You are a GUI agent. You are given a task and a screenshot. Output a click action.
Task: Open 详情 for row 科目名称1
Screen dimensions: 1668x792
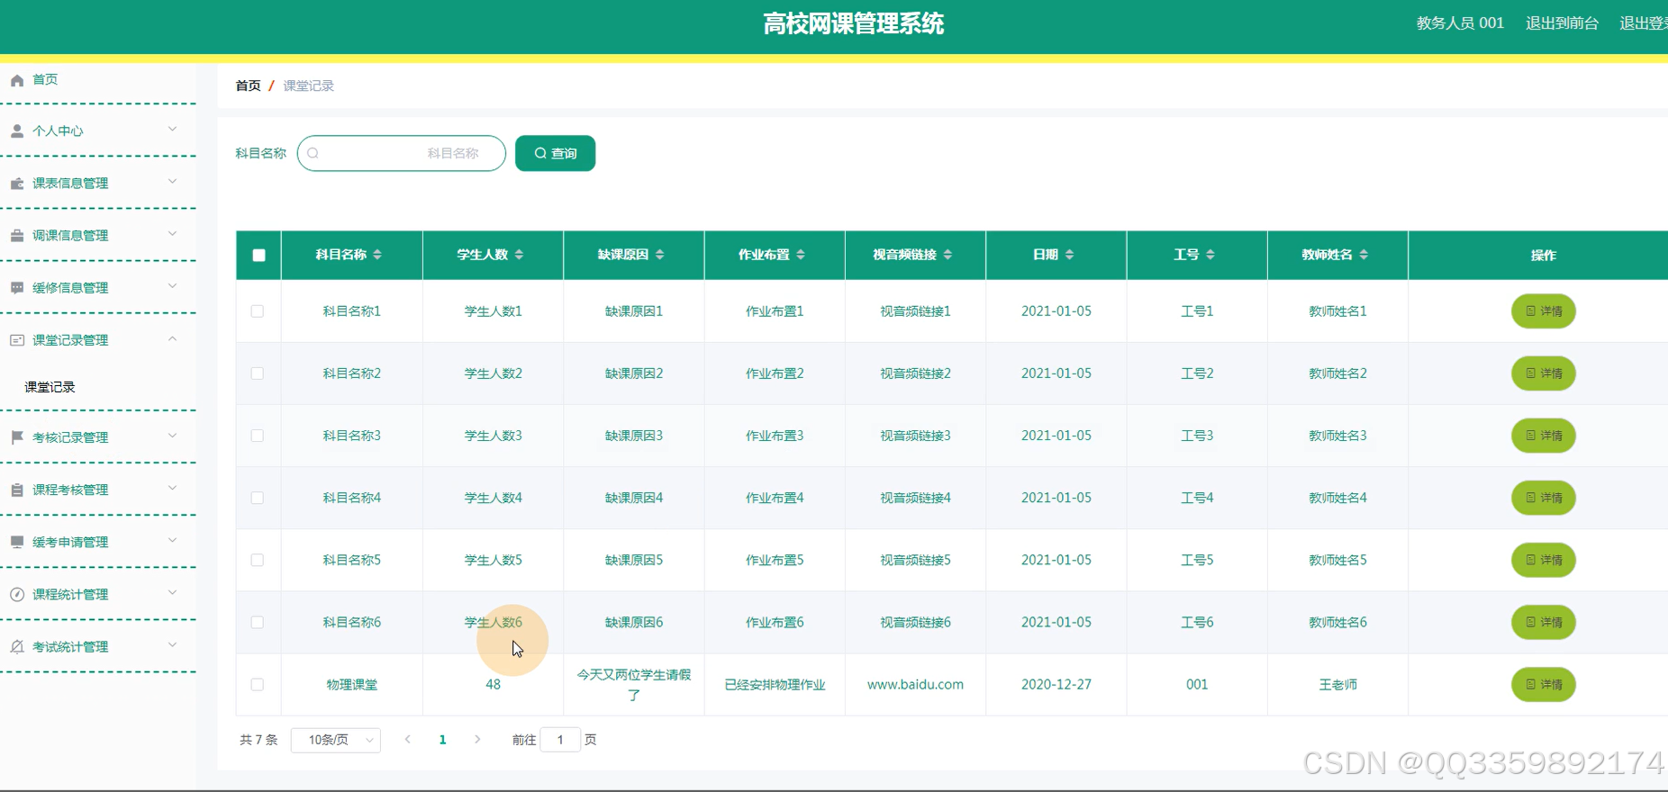(x=1543, y=311)
